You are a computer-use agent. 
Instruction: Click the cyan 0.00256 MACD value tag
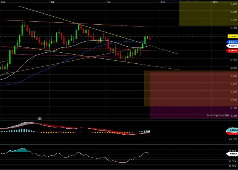coord(232,130)
